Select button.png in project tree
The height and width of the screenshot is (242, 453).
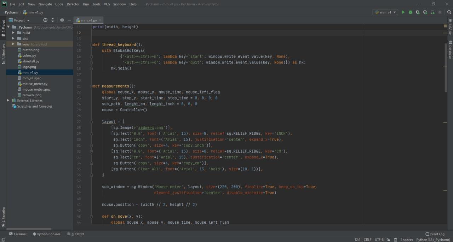click(30, 50)
